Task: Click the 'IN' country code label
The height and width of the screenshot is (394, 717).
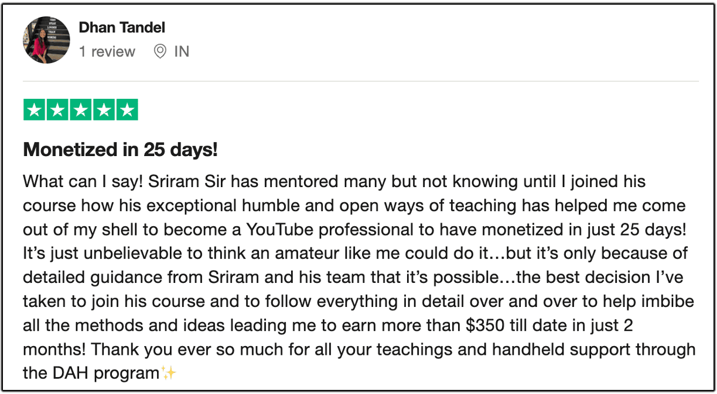Action: [x=182, y=51]
